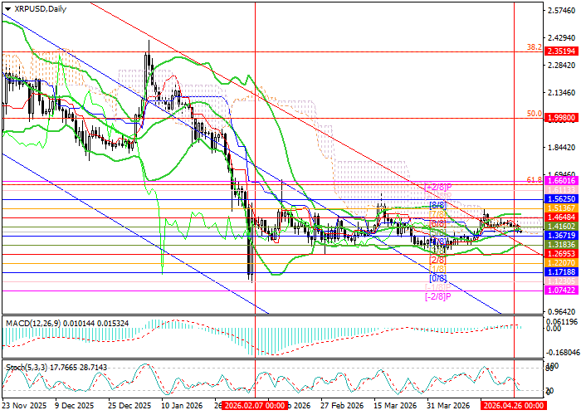Click the orange 1.22070 price tag
The image size is (581, 415).
click(x=561, y=263)
